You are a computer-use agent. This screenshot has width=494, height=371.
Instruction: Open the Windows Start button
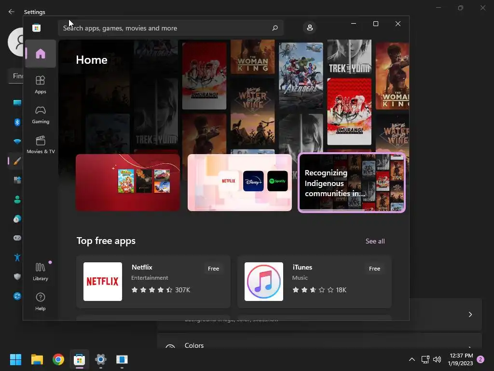click(x=15, y=359)
